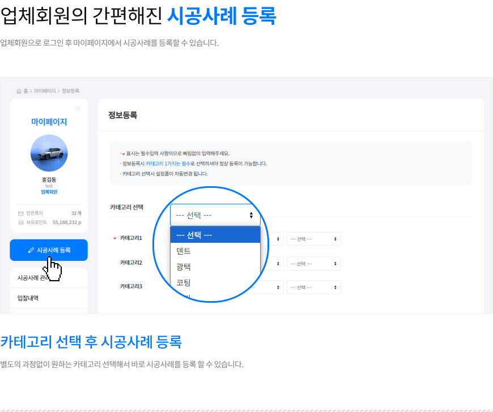
Task: Open the rightmost 카테고리1 선택 dropdown
Action: coord(314,239)
